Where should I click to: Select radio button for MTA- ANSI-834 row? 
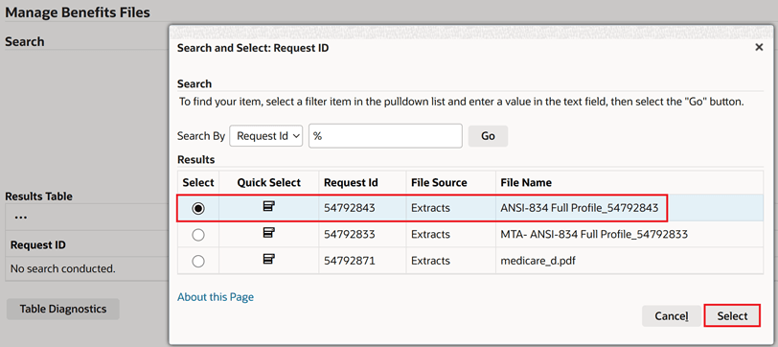198,235
